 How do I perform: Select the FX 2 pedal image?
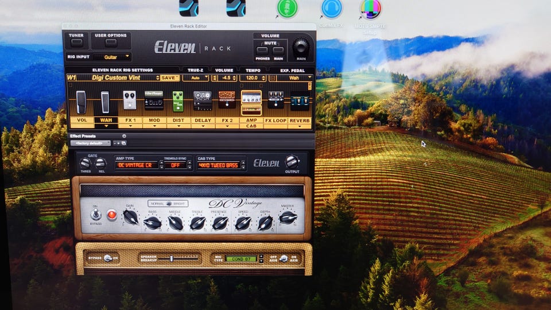point(227,99)
